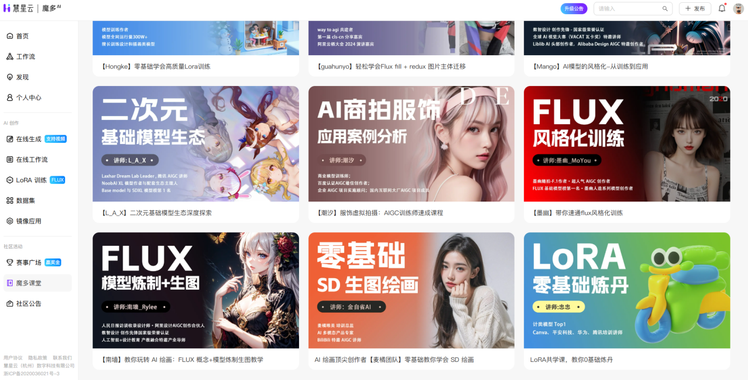Image resolution: width=748 pixels, height=380 pixels.
Task: Open 用户协议 footer link
Action: coord(13,358)
